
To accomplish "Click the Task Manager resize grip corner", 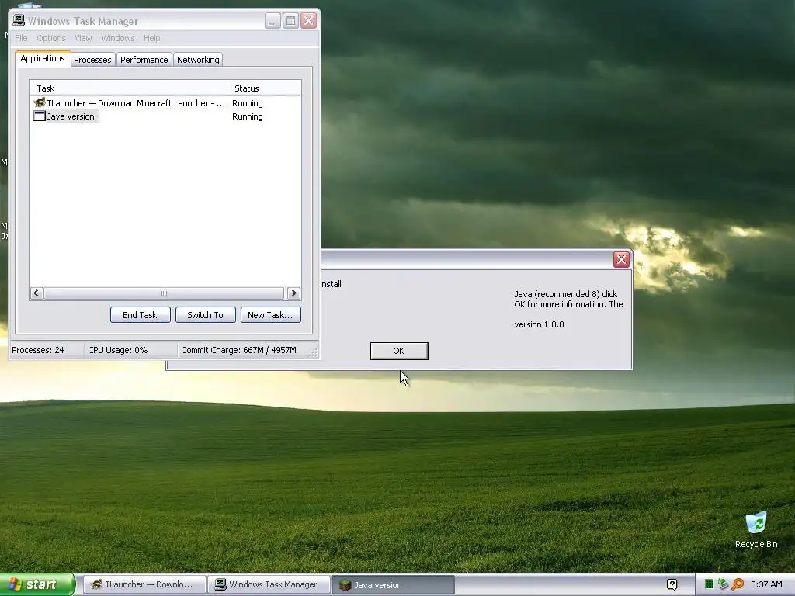I will click(314, 353).
